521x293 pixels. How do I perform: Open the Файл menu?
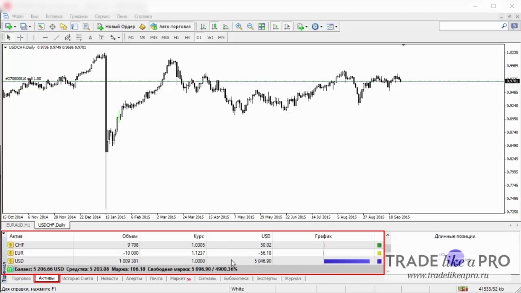pyautogui.click(x=18, y=16)
